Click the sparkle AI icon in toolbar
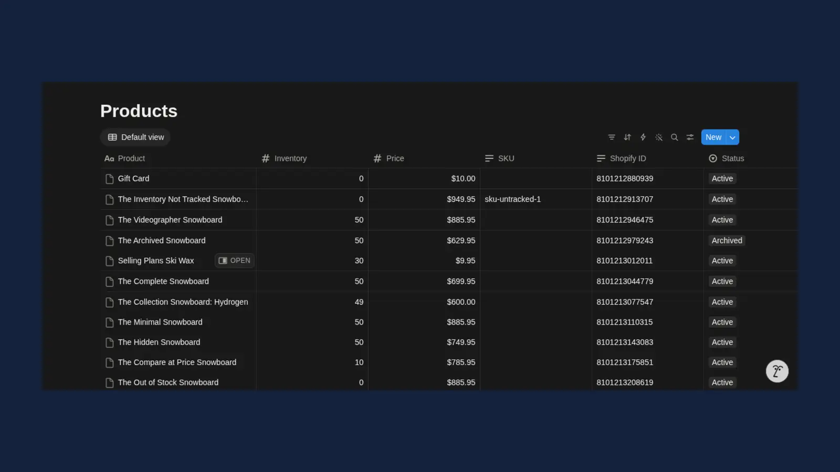 point(659,137)
